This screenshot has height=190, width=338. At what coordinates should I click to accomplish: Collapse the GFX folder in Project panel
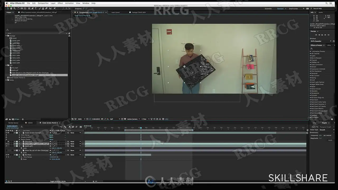pos(6,65)
